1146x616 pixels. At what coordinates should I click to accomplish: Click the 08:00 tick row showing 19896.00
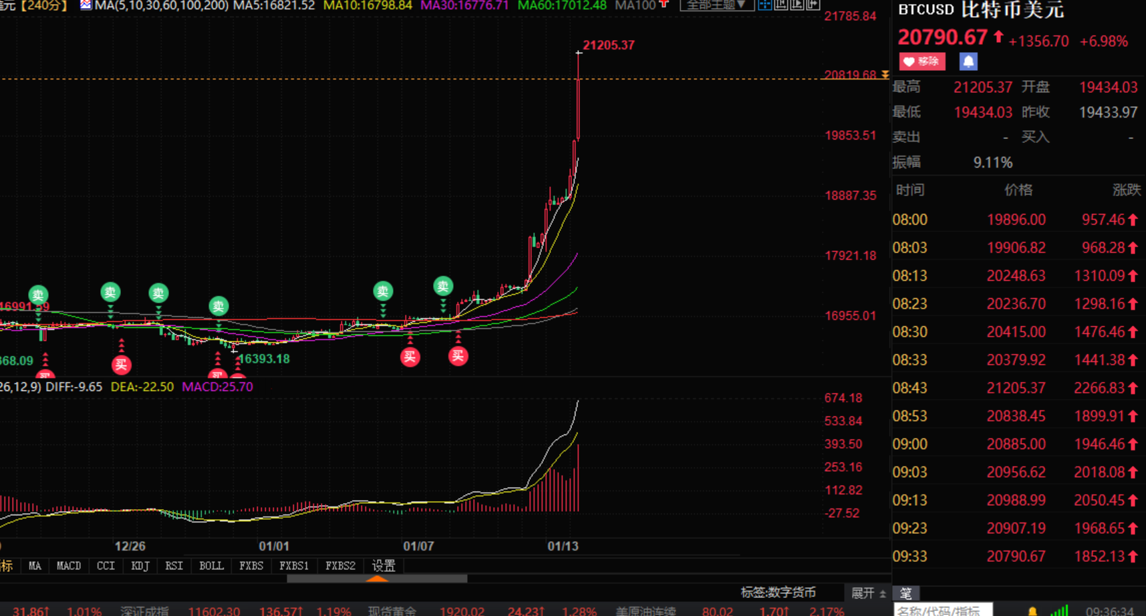tap(1018, 220)
